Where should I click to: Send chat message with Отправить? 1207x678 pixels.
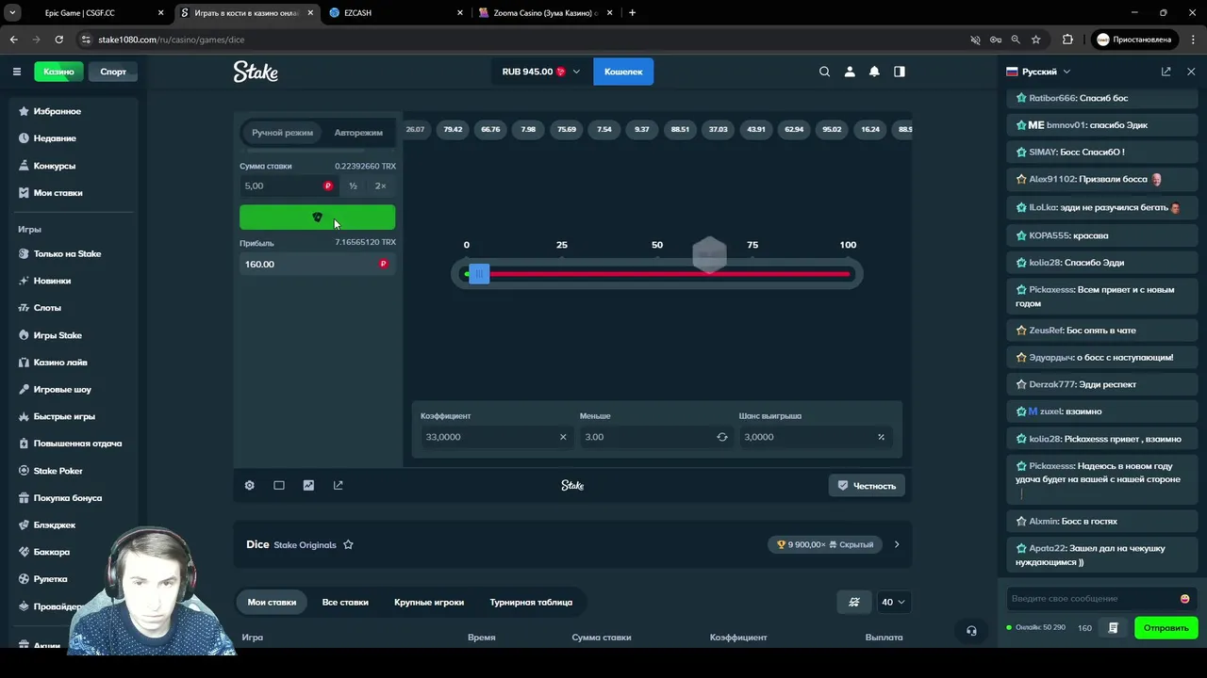[x=1166, y=628]
